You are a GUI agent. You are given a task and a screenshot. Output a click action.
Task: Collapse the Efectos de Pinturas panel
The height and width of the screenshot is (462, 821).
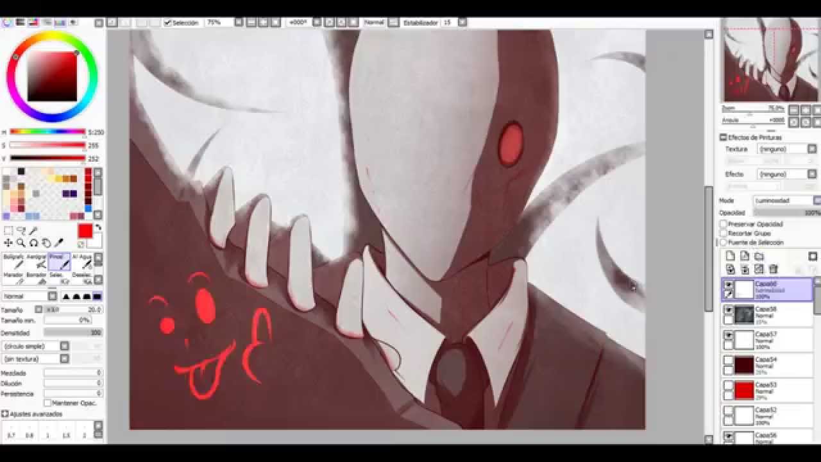(724, 137)
